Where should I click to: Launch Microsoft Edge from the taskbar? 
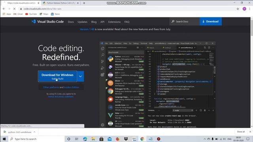tap(85, 139)
